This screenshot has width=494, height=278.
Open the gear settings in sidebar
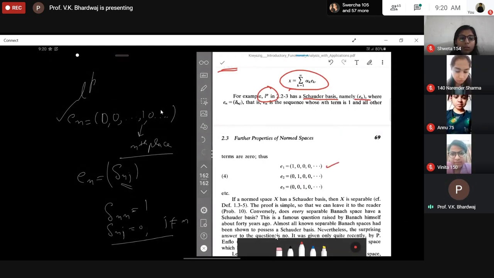point(204,210)
